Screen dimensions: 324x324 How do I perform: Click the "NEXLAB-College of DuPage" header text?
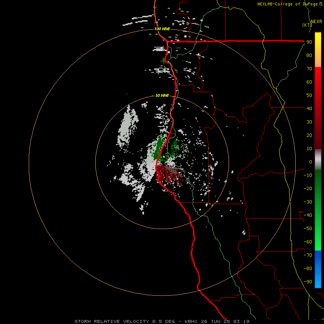click(287, 4)
